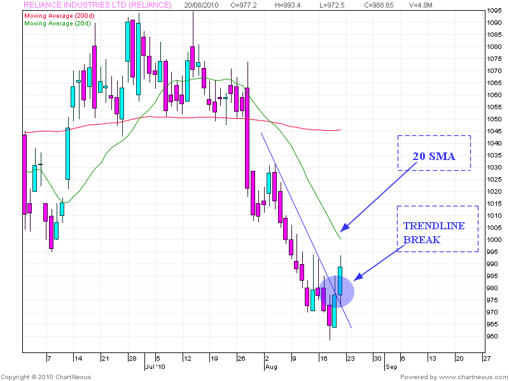Viewport: 509px width, 381px height.
Task: Click the 995 price axis label
Action: tap(492, 252)
